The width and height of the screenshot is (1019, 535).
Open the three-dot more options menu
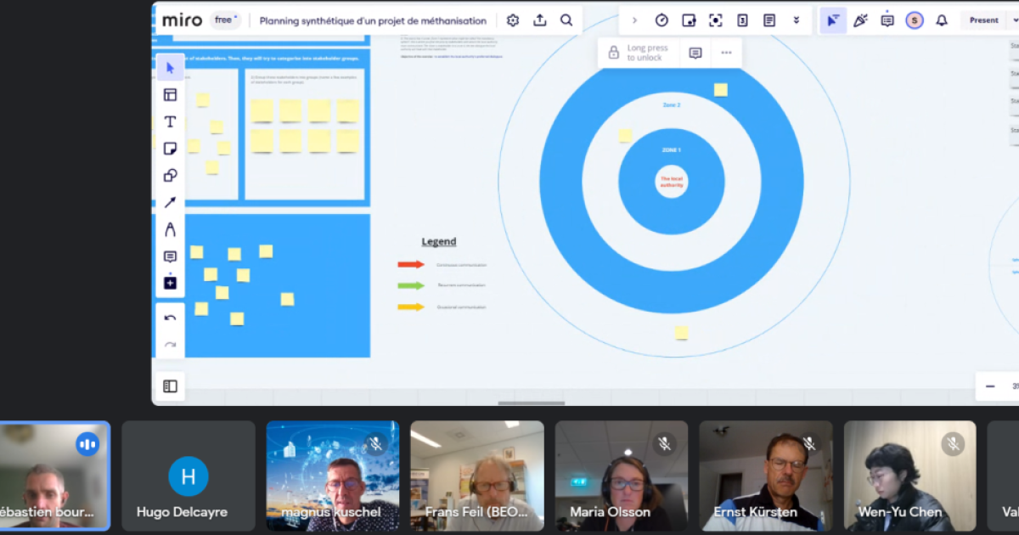click(726, 53)
